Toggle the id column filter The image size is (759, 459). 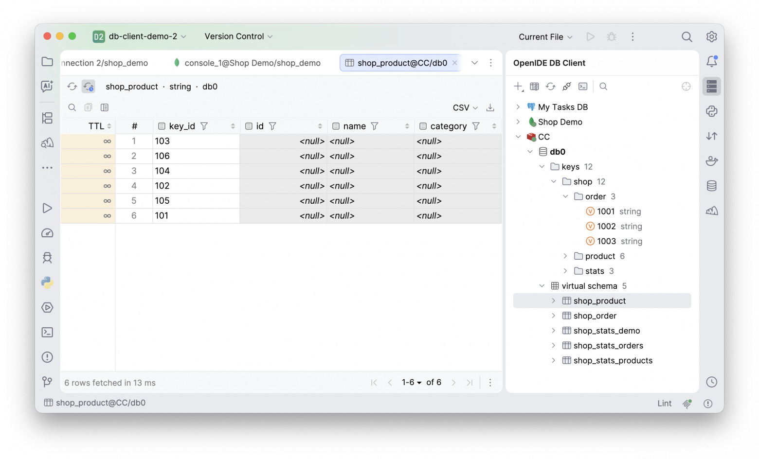click(272, 126)
